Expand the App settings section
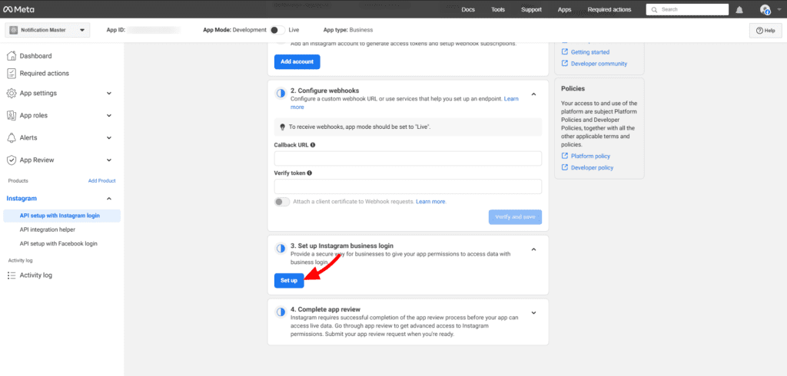Screen dimensions: 787x376 (x=109, y=94)
